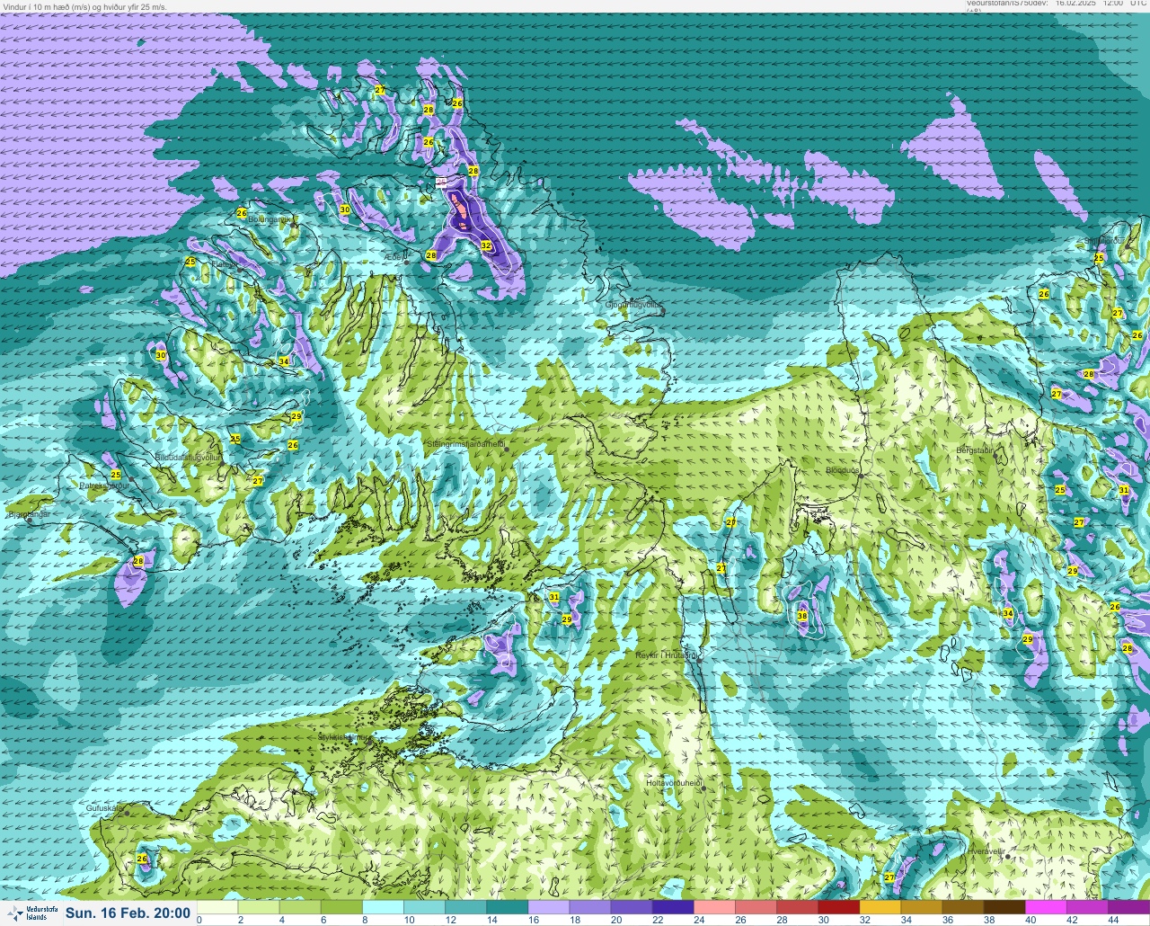The height and width of the screenshot is (926, 1150).
Task: Select the Bolungarvík station label
Action: tap(269, 219)
